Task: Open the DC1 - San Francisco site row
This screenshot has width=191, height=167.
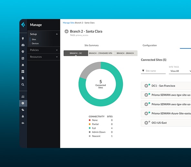Action: (x=166, y=86)
